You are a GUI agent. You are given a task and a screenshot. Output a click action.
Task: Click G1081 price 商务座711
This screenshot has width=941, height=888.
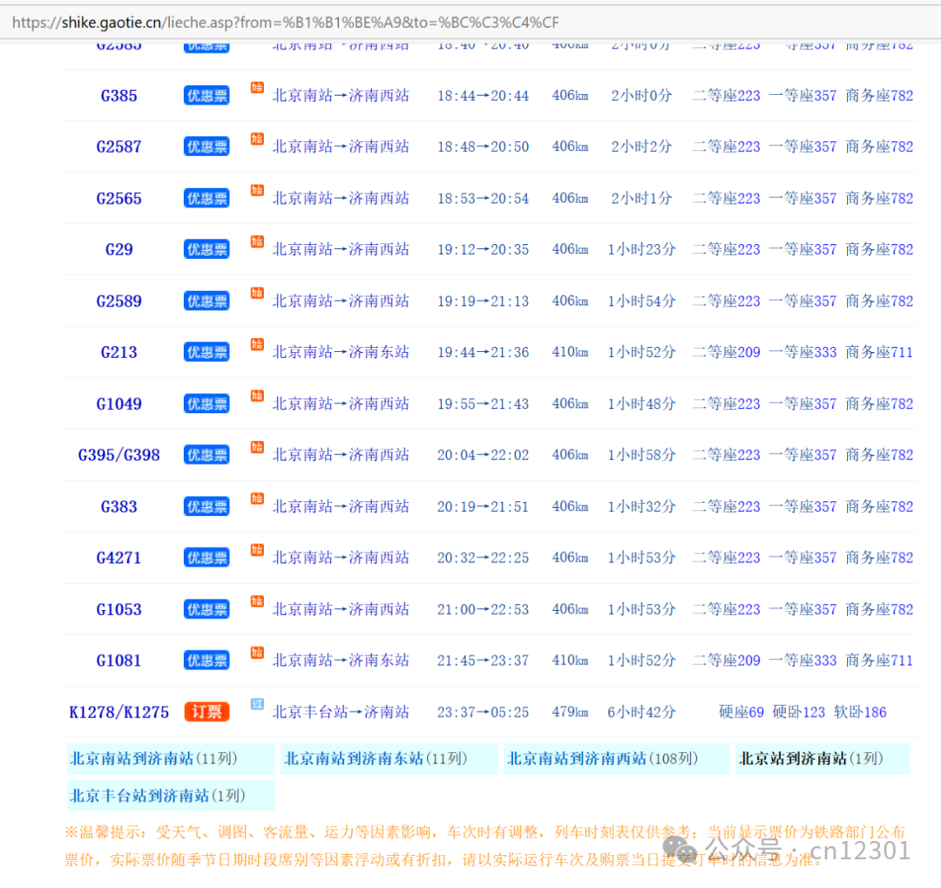[x=879, y=661]
